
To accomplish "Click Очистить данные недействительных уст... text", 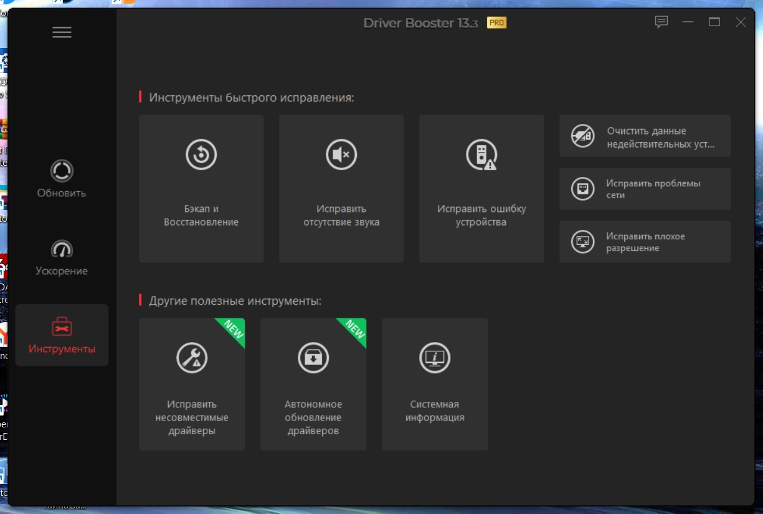I will click(x=661, y=138).
